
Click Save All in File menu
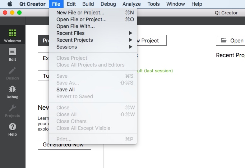coord(65,90)
